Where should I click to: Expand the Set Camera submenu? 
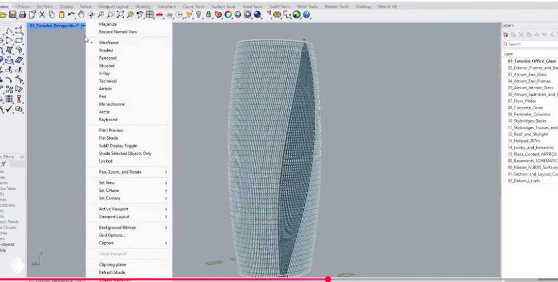click(x=129, y=198)
